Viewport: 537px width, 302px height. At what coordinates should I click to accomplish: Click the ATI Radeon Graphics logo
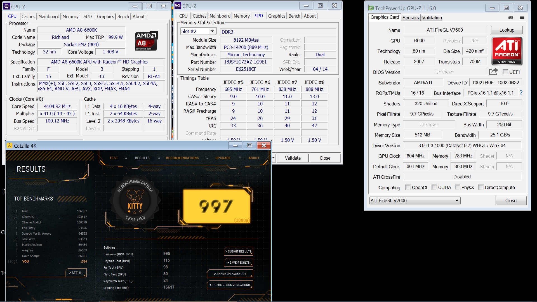pyautogui.click(x=507, y=51)
